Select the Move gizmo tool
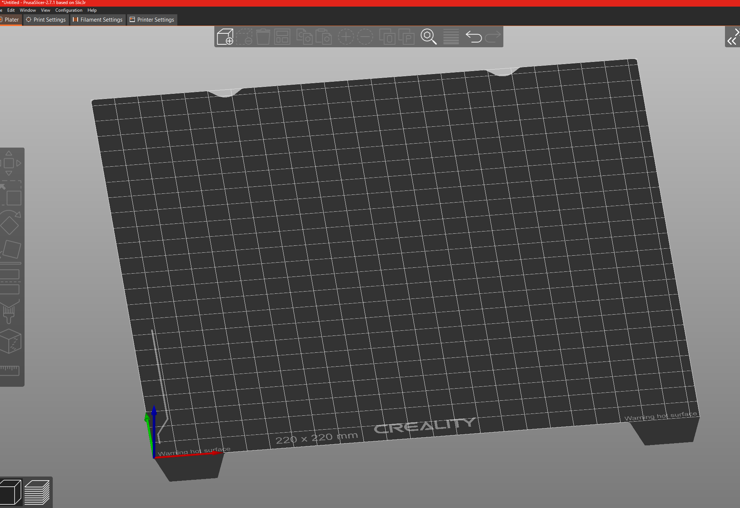Viewport: 740px width, 508px height. point(10,163)
